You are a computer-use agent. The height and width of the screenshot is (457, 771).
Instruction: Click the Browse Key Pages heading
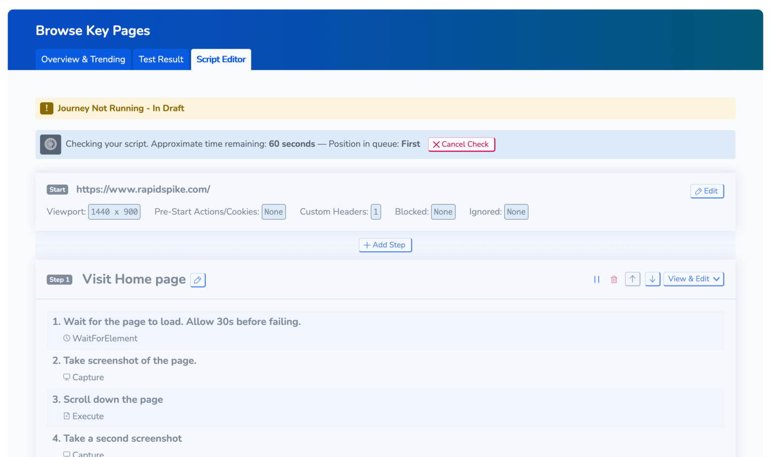[x=93, y=31]
